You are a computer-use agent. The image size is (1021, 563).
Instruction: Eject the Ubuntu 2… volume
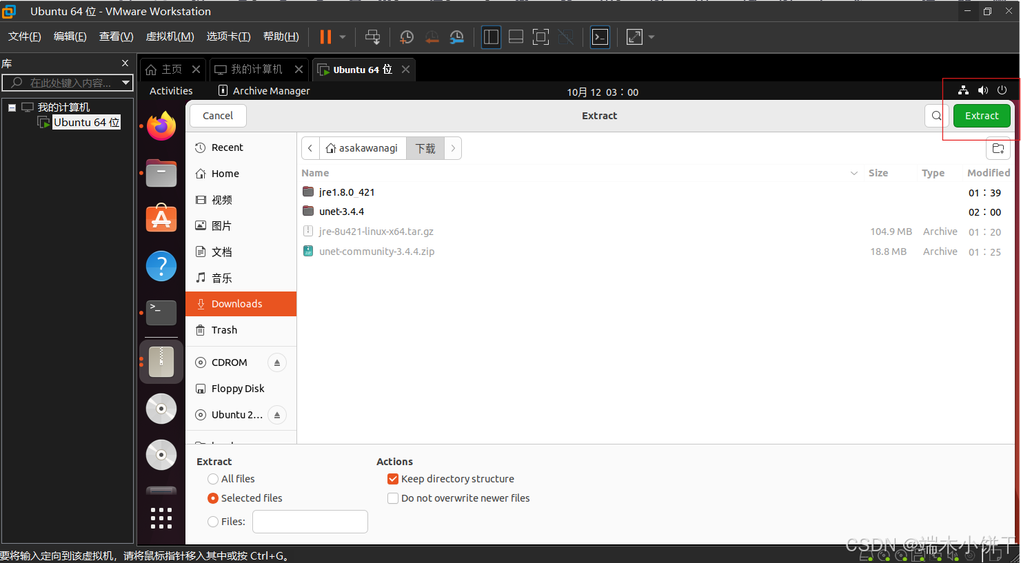click(x=277, y=415)
